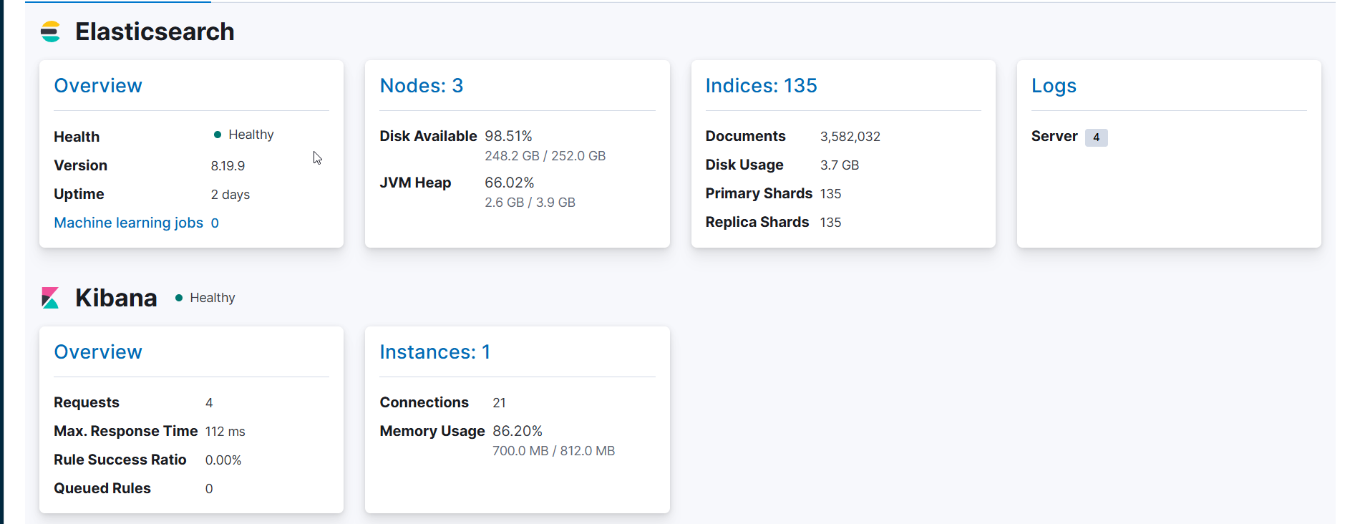Click the Kibana logo icon
1355x524 pixels.
[x=50, y=298]
